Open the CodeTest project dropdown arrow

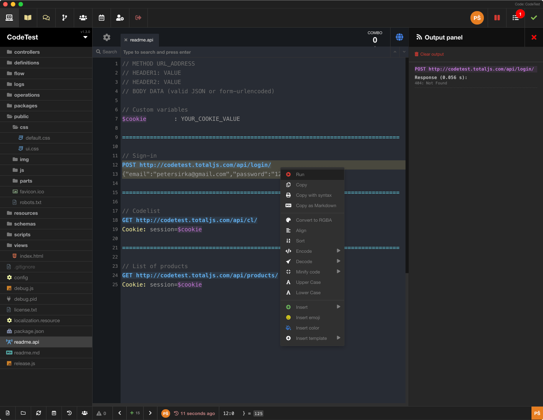[85, 37]
